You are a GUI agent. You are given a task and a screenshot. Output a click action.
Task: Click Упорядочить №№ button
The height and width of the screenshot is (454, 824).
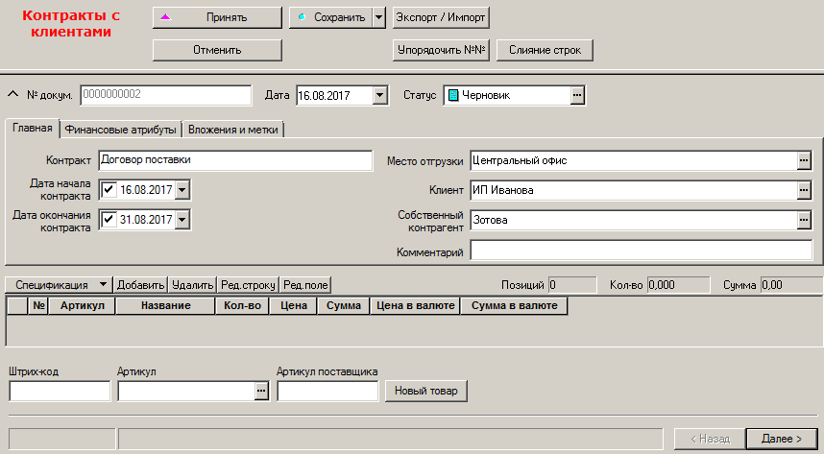441,50
